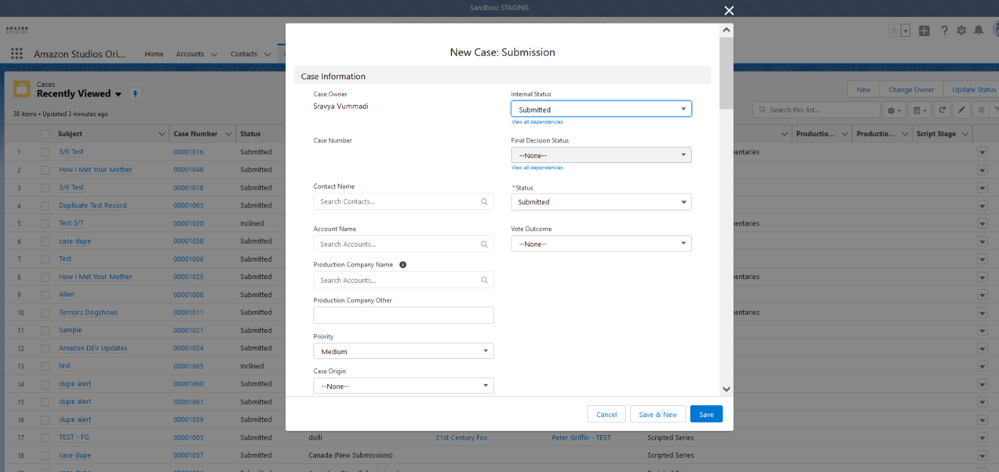The width and height of the screenshot is (999, 472).
Task: View all dependencies under Internal Status
Action: (x=538, y=122)
